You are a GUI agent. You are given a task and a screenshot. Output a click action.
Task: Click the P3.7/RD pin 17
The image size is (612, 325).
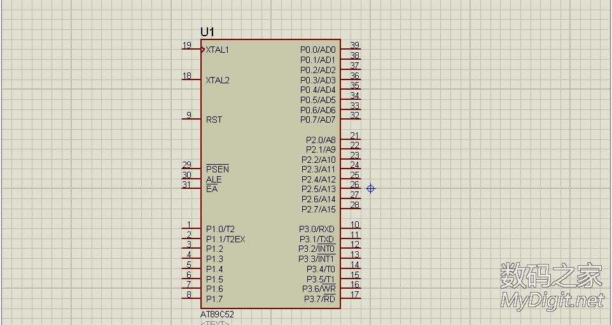351,299
